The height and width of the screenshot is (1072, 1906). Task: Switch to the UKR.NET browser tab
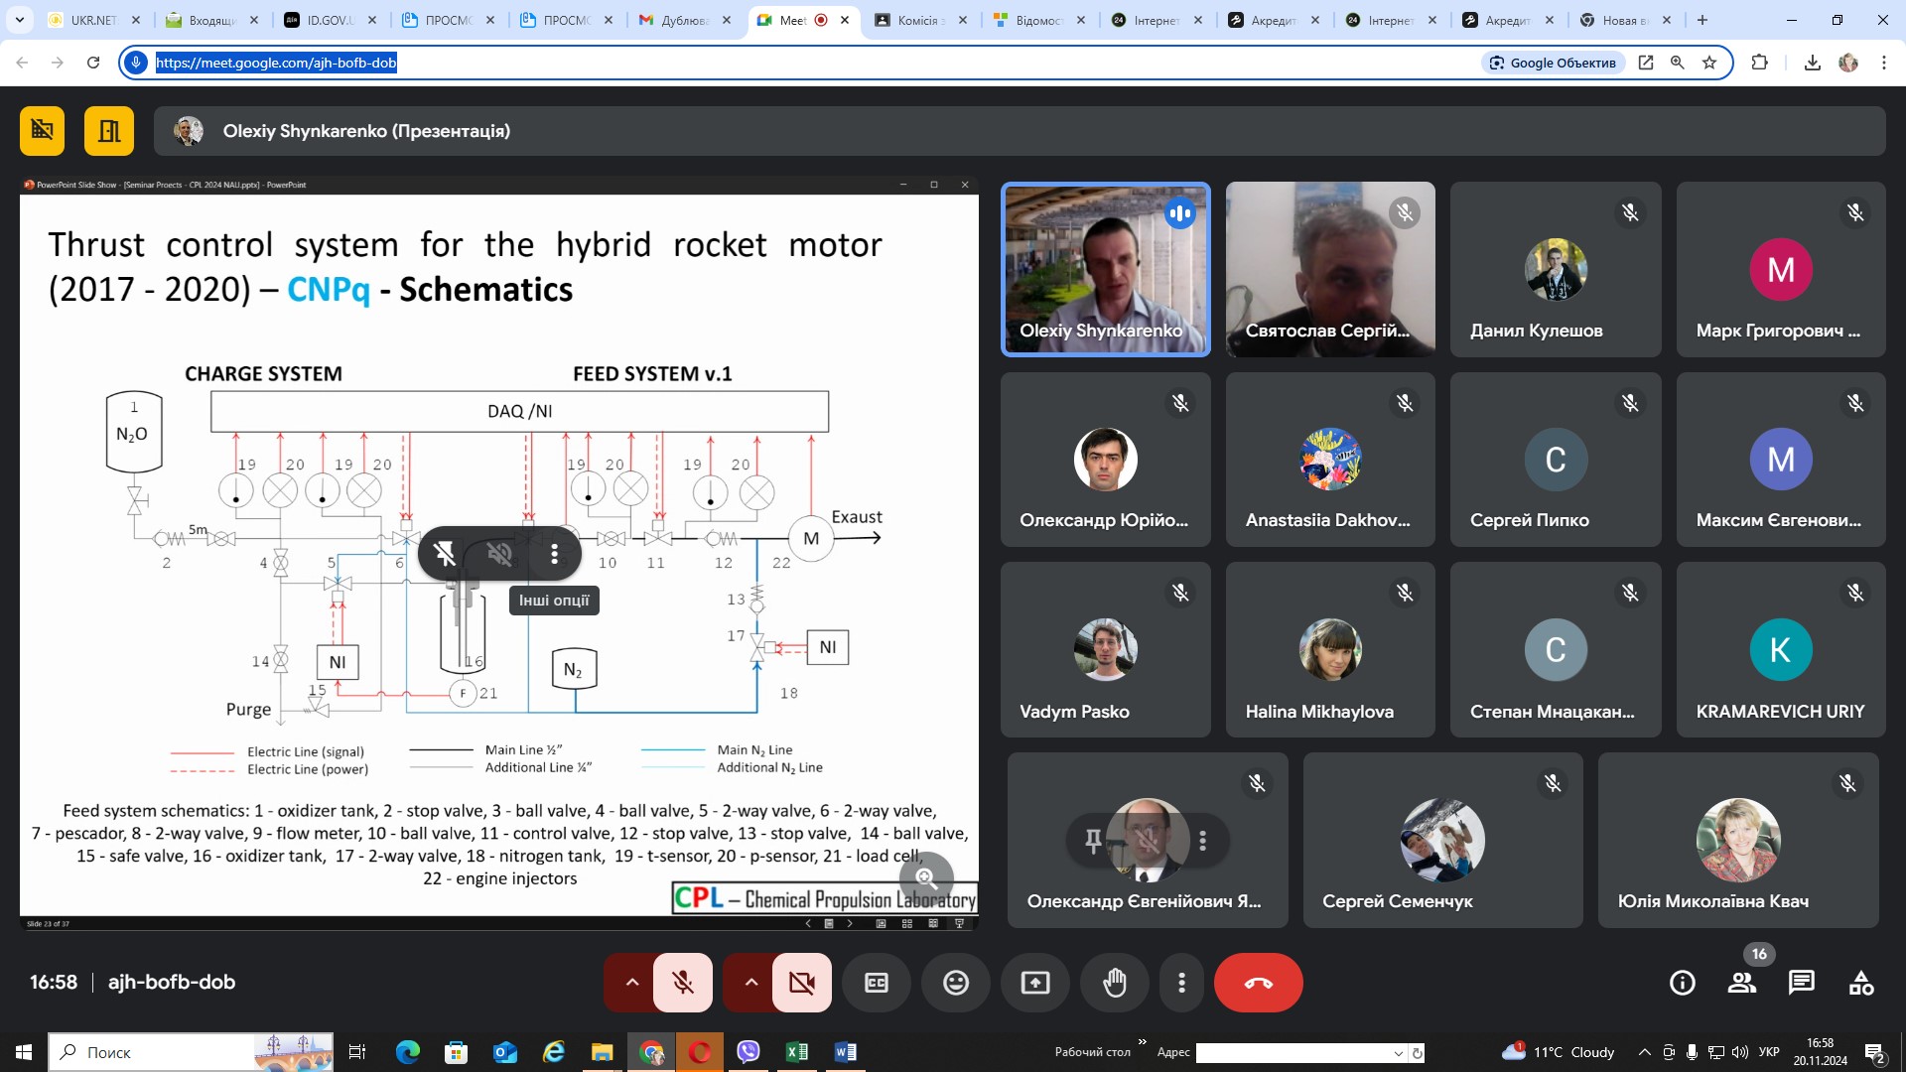tap(92, 20)
